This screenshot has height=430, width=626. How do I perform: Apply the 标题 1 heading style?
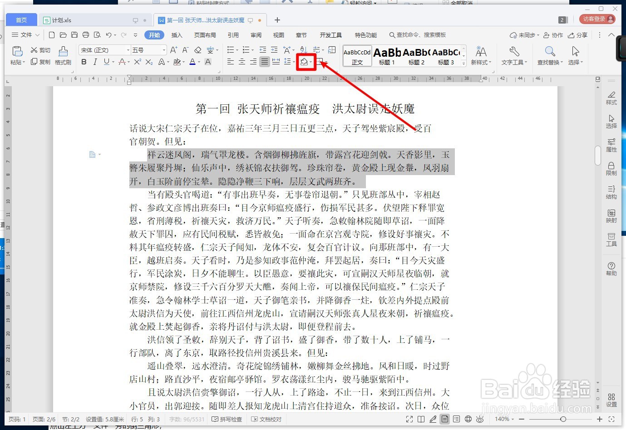387,57
